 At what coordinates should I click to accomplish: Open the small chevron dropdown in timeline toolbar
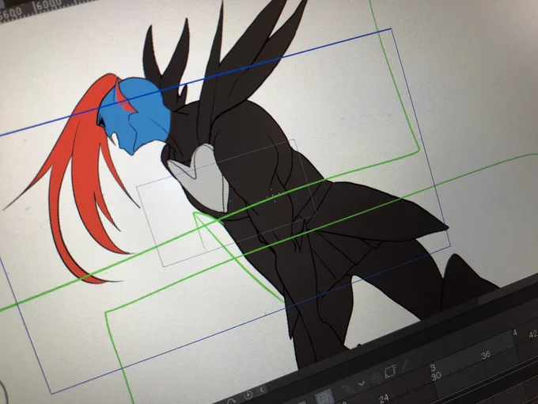(362, 383)
